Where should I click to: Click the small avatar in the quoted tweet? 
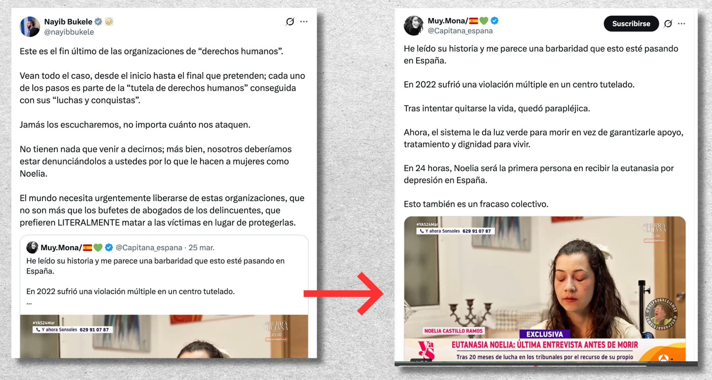(x=32, y=247)
